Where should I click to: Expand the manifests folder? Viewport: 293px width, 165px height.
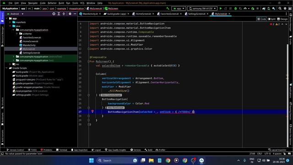point(10,22)
